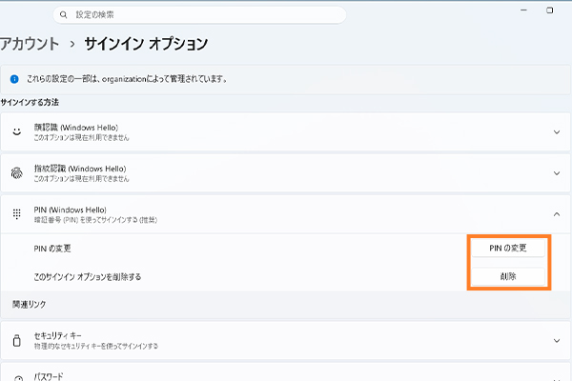Click the fingerprint icon
Viewport: 572px width, 381px height.
point(17,173)
